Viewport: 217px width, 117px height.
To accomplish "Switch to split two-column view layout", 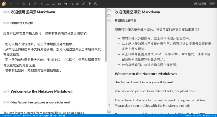I will pyautogui.click(x=109, y=16).
